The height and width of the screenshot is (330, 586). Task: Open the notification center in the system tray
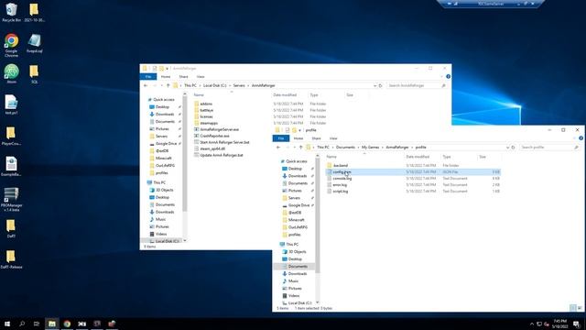pos(577,324)
